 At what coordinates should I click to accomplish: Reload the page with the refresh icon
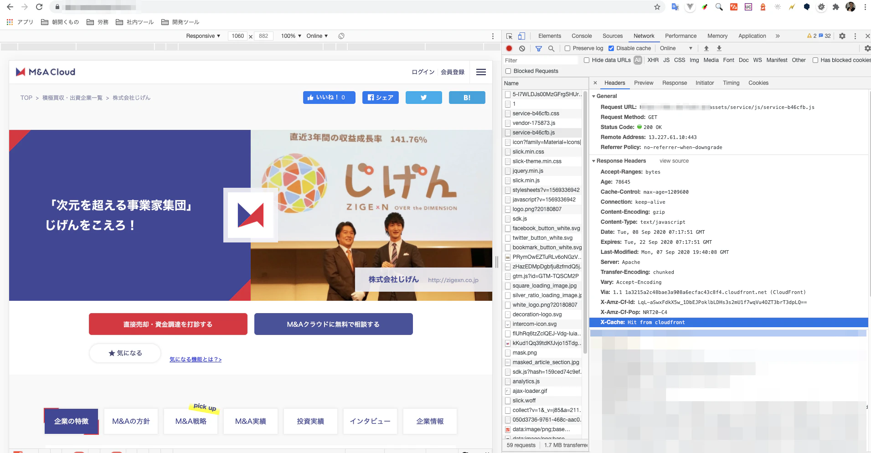[x=39, y=7]
